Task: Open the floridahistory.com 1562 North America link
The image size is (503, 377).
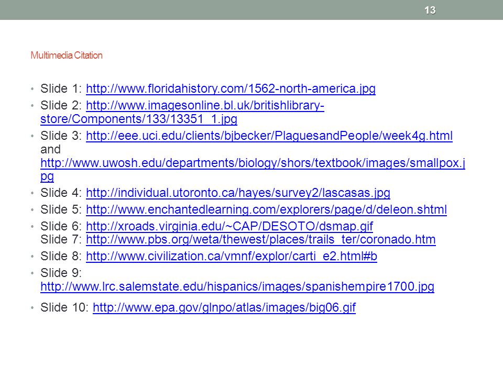Action: pyautogui.click(x=231, y=88)
